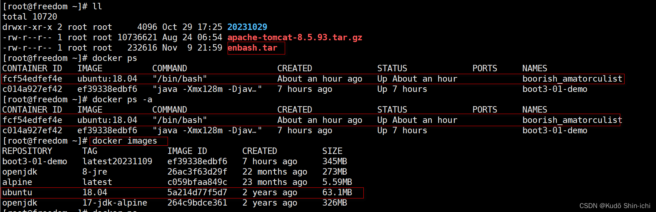This screenshot has width=656, height=212.
Task: Click image ID 264c9bdce361
Action: [x=197, y=203]
